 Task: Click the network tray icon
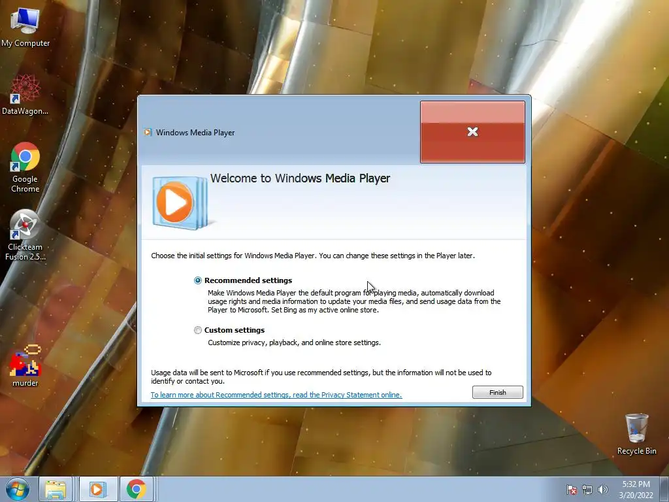587,490
